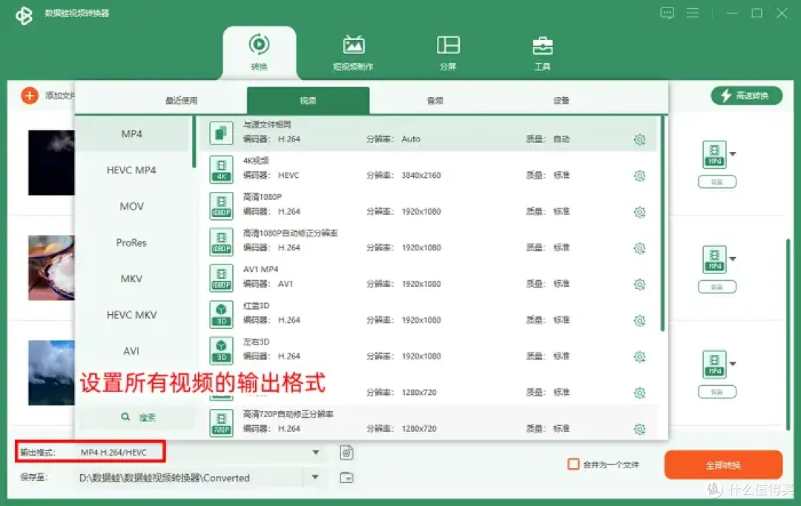Check merge into one file (合并为一个文件)
Viewport: 801px width, 506px height.
coord(573,465)
